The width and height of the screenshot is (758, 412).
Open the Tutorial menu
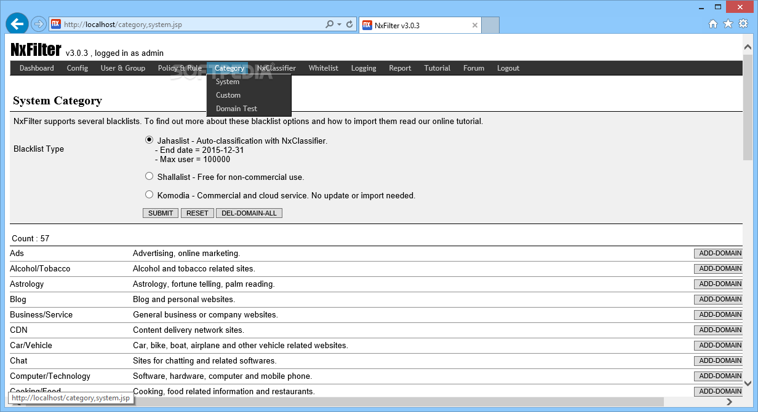437,68
